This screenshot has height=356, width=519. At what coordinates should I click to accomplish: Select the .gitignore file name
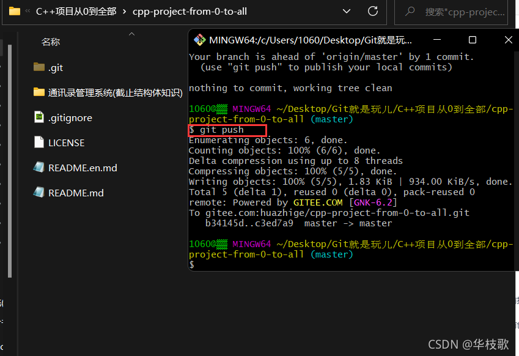pyautogui.click(x=70, y=118)
